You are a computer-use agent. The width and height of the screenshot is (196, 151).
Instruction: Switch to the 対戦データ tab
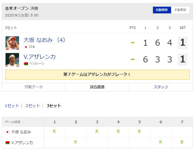click(x=34, y=87)
